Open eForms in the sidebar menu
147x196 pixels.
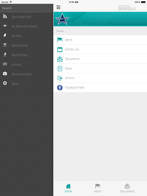pos(27,65)
